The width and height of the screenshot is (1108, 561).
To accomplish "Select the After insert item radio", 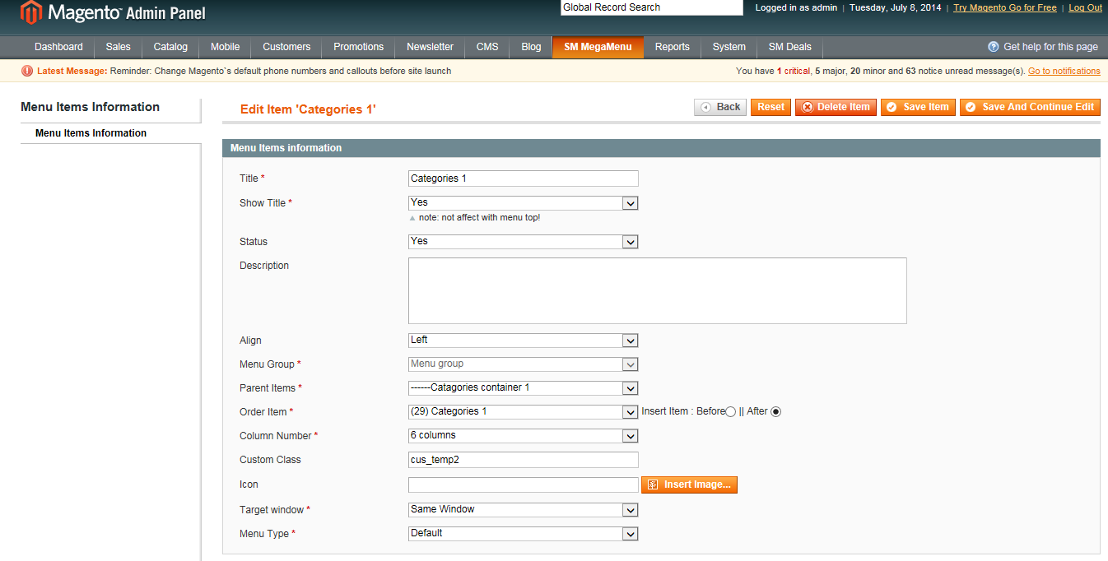I will 775,411.
